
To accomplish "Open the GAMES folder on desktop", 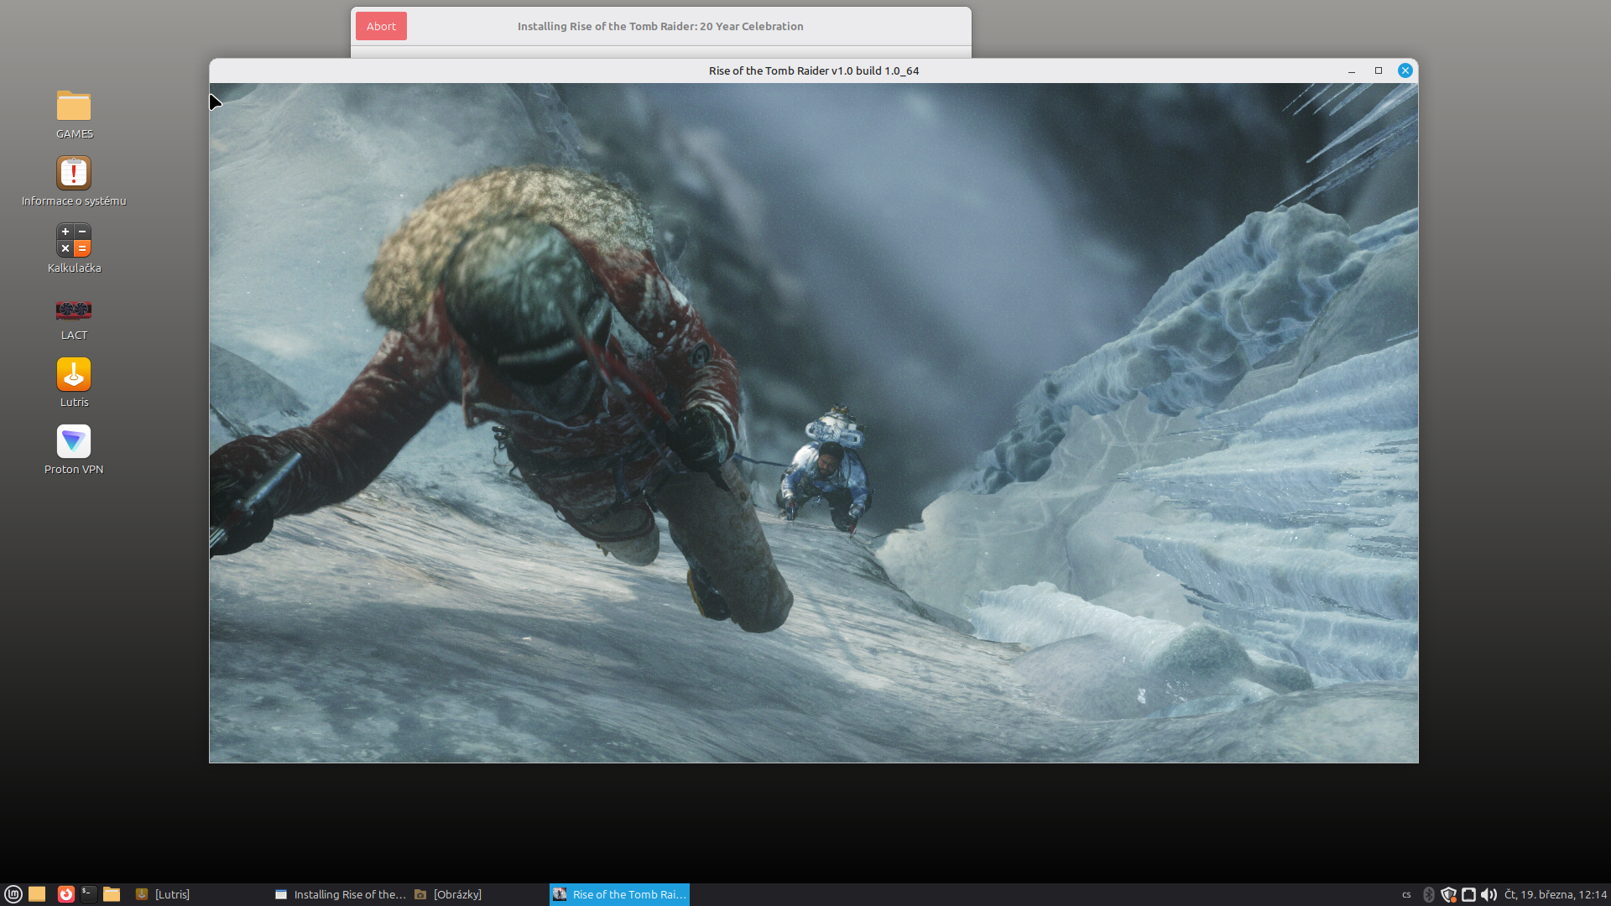I will coord(74,107).
